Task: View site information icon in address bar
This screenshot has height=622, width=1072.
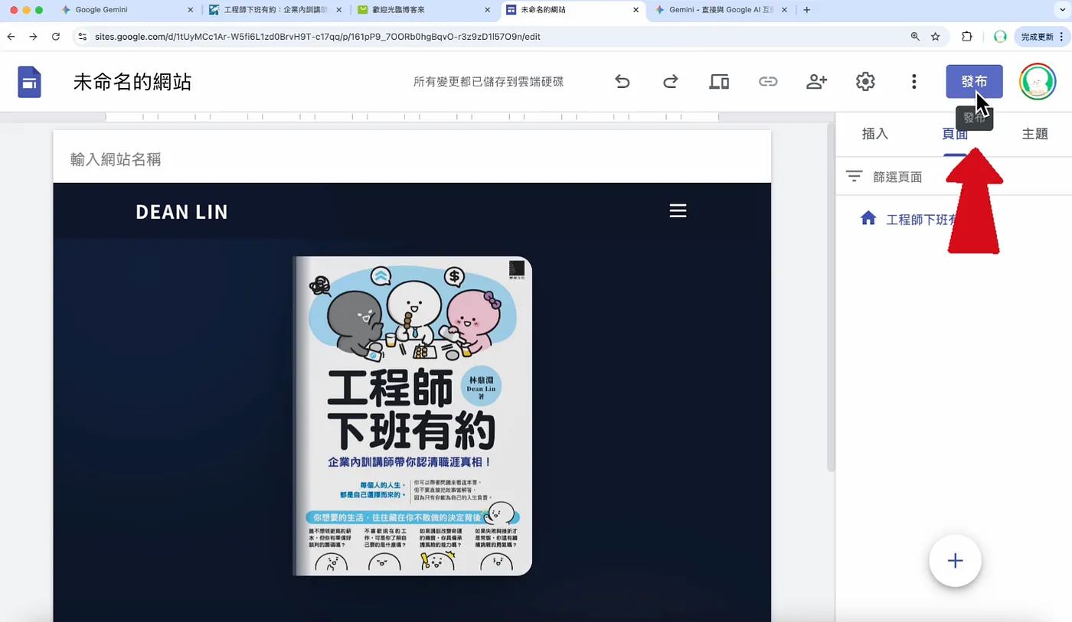Action: pos(83,36)
